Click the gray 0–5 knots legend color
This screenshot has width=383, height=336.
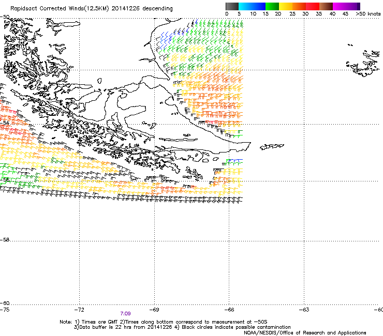232,6
